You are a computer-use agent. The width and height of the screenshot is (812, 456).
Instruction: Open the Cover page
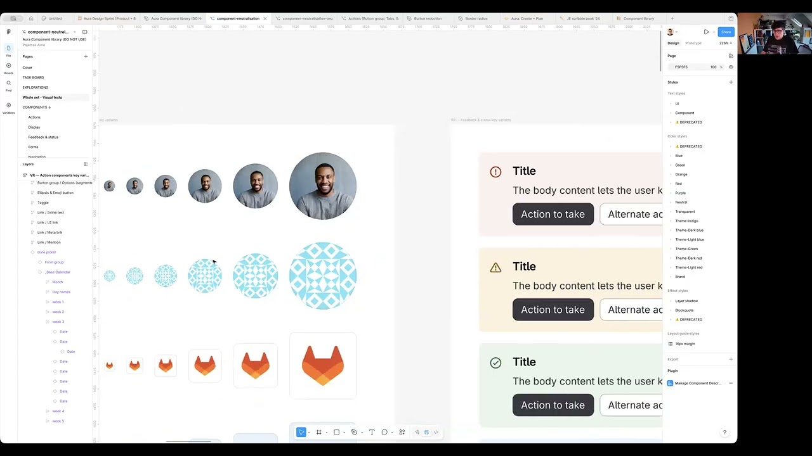coord(27,67)
